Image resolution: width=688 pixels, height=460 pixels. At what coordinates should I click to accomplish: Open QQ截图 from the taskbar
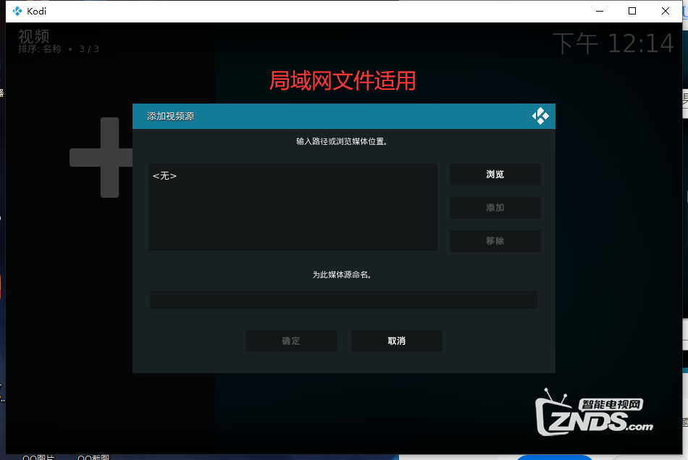[93, 457]
